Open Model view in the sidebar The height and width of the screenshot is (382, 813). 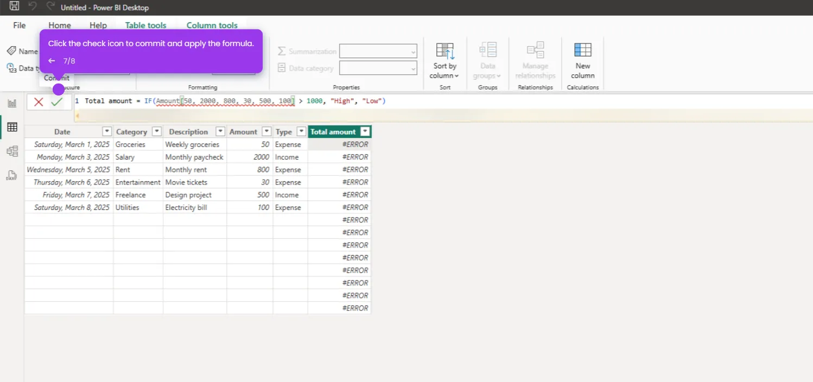(12, 151)
